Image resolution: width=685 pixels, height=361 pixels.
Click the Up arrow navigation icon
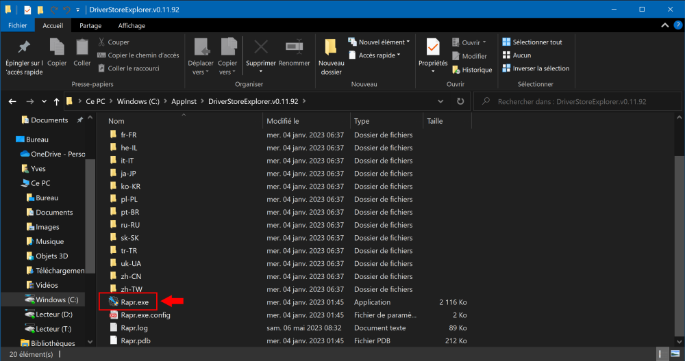(56, 101)
